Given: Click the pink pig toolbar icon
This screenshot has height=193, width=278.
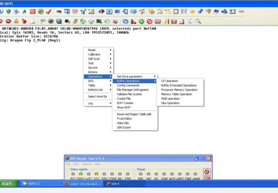Looking at the screenshot, I should 75,11.
